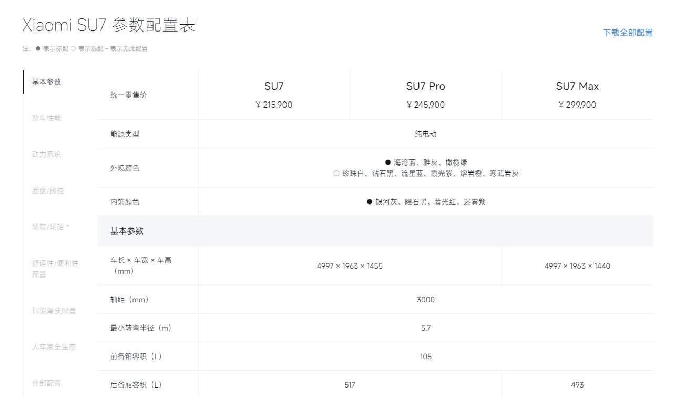
Task: Click the 下载全部配置 link
Action: point(628,33)
